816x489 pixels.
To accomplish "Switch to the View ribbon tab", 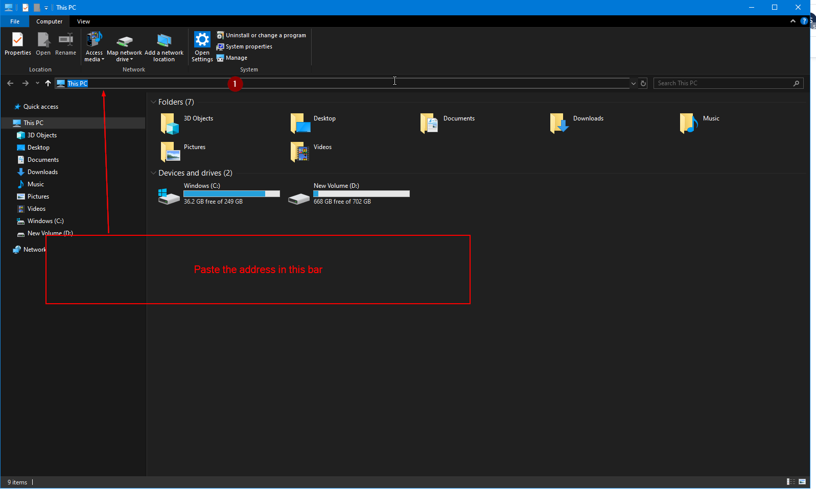I will coord(83,21).
